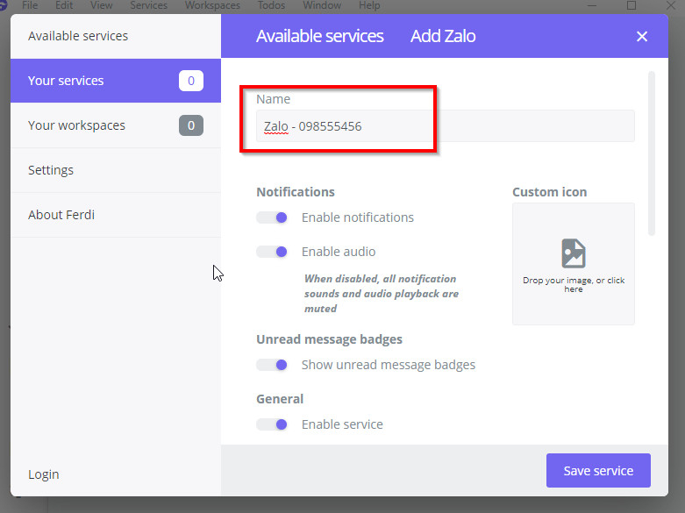Open the Todos menu
Screen dimensions: 685x513
click(271, 5)
